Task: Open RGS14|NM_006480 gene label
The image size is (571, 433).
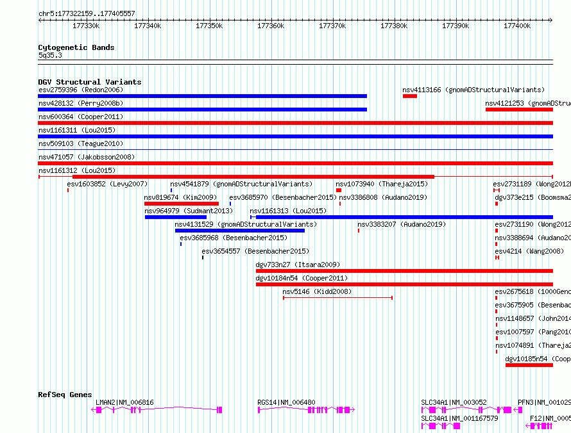Action: point(286,402)
